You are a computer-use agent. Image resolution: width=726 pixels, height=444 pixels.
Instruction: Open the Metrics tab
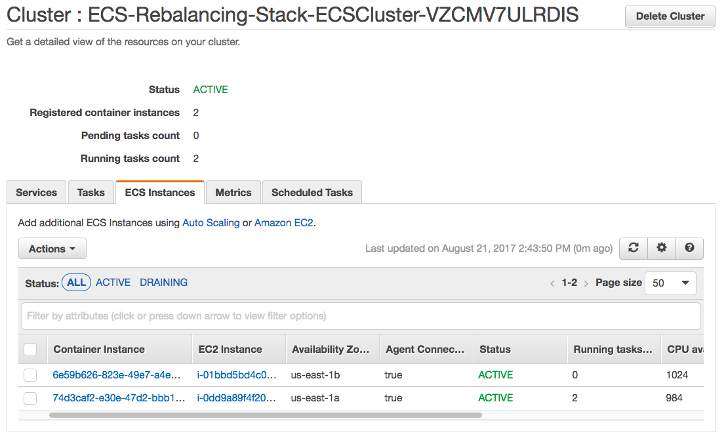pos(233,193)
